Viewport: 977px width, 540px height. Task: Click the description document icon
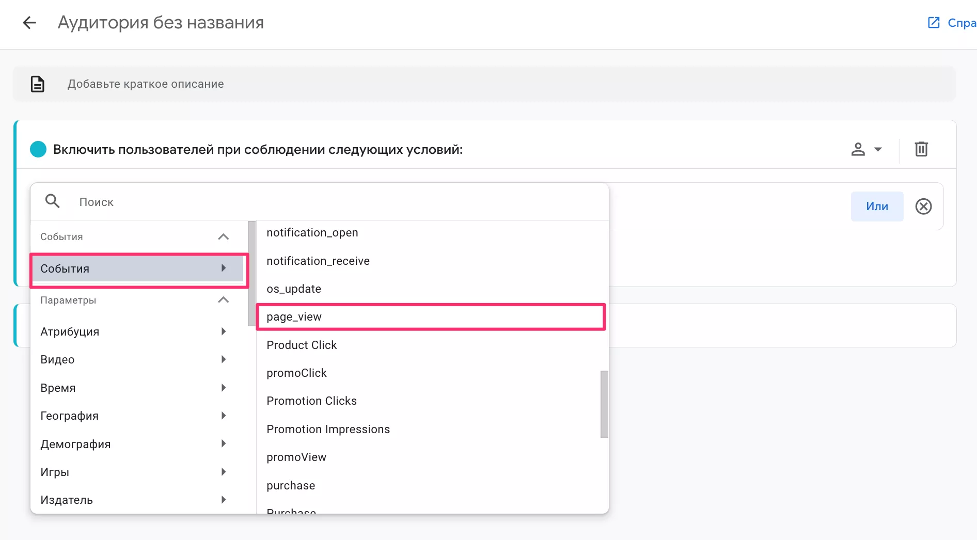pos(38,84)
